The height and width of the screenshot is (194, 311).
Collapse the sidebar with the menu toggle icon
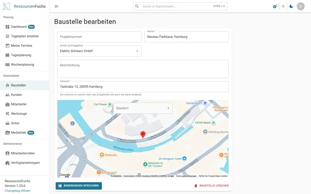pos(56,6)
